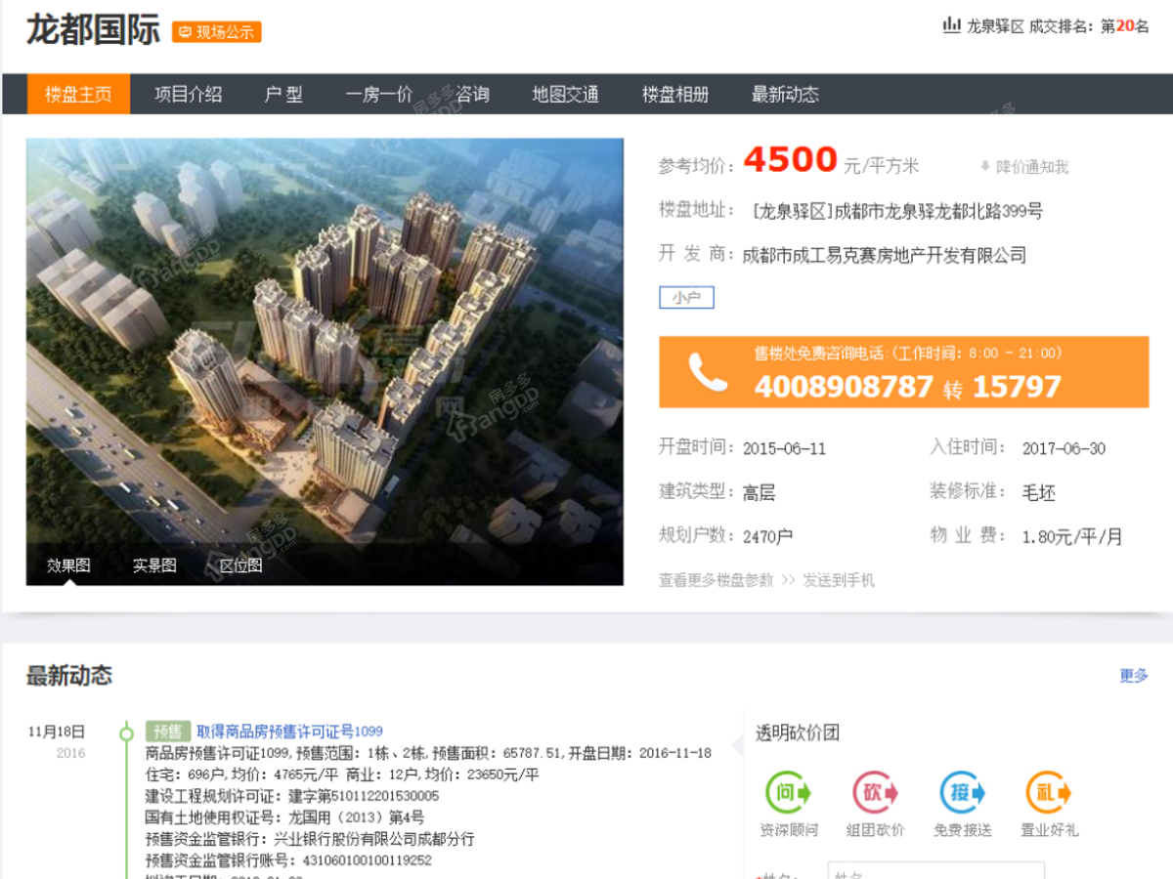Show the 效果图 image view
The image size is (1173, 879).
pyautogui.click(x=68, y=565)
